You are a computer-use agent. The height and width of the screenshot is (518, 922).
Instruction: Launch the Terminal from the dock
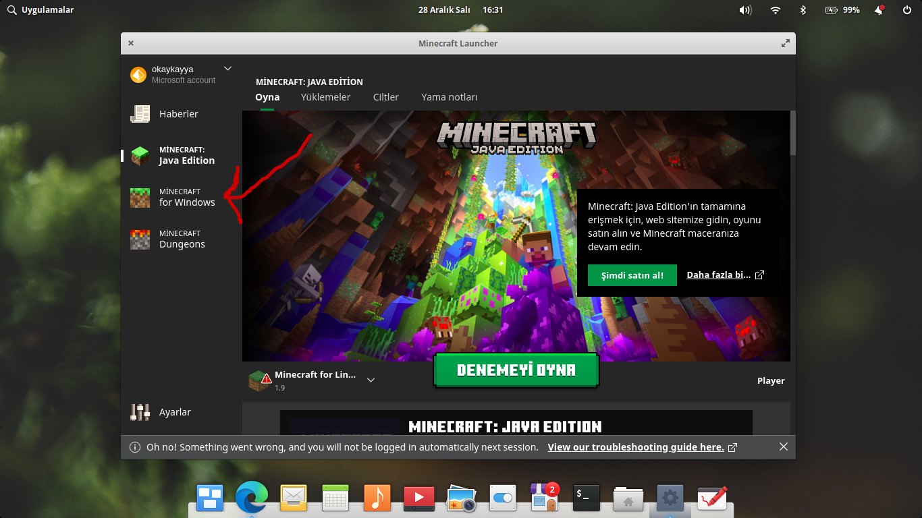pyautogui.click(x=587, y=498)
